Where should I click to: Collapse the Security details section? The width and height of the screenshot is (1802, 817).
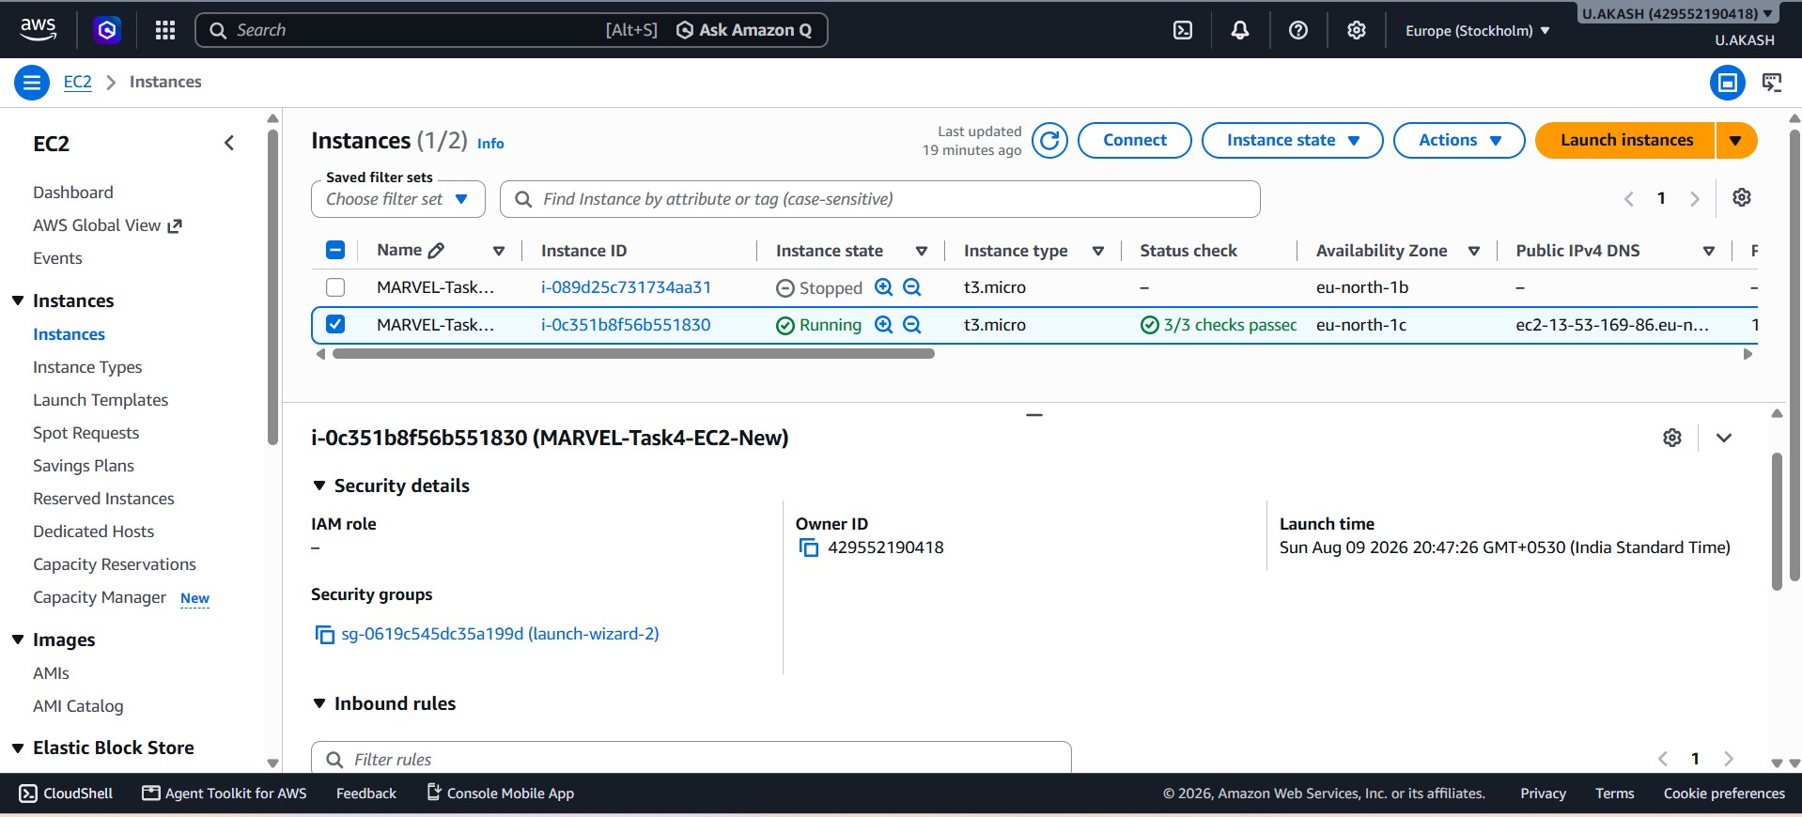[319, 486]
